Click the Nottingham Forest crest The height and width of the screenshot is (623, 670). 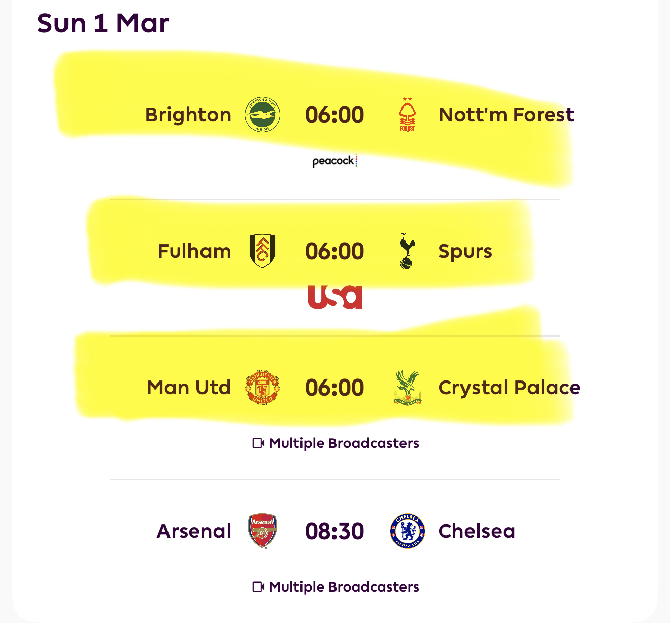click(x=407, y=115)
